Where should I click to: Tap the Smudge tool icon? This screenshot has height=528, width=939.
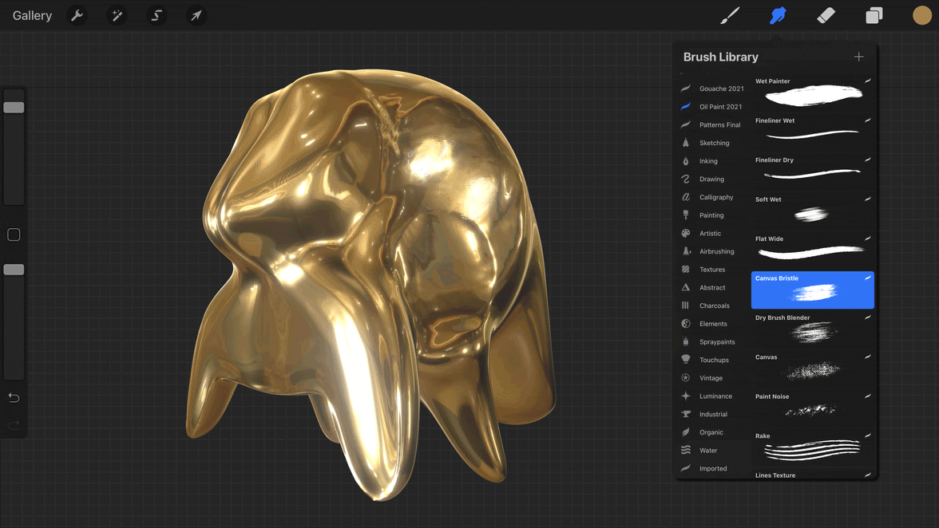(778, 16)
